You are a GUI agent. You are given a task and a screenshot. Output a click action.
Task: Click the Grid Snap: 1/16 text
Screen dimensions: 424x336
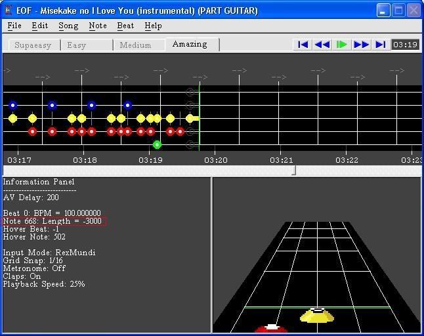(x=33, y=261)
